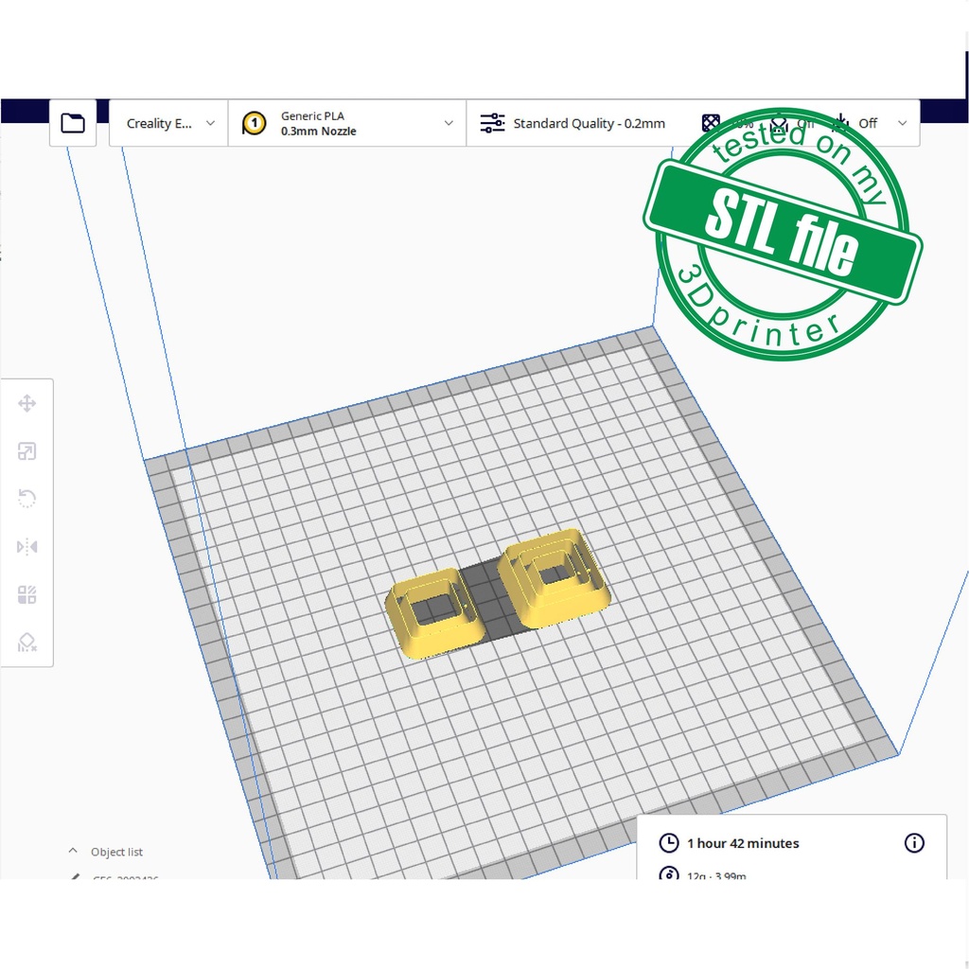Expand the Generic PLA material dropdown
The height and width of the screenshot is (969, 969).
click(449, 123)
